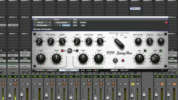Click the red previous-bank arrow beside BANK
This screenshot has height=100, width=178.
(36, 70)
